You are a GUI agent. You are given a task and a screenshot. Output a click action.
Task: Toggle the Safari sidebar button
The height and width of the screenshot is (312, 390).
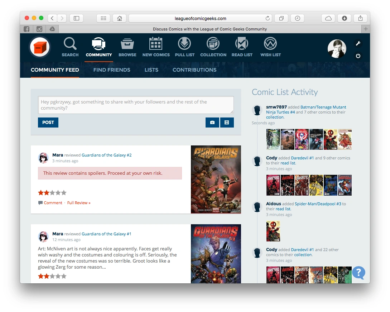tap(76, 18)
